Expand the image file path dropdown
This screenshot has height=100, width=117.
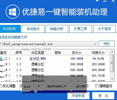pos(95,44)
